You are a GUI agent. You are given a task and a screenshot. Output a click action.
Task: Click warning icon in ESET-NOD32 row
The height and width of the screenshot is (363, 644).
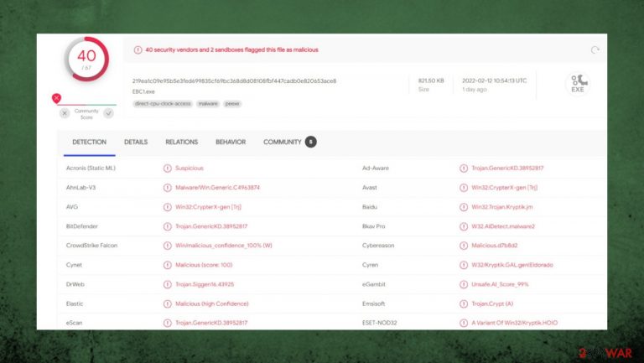pos(463,323)
